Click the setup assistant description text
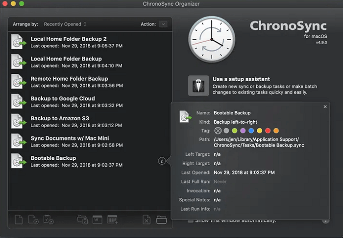343x238 pixels. click(x=265, y=89)
